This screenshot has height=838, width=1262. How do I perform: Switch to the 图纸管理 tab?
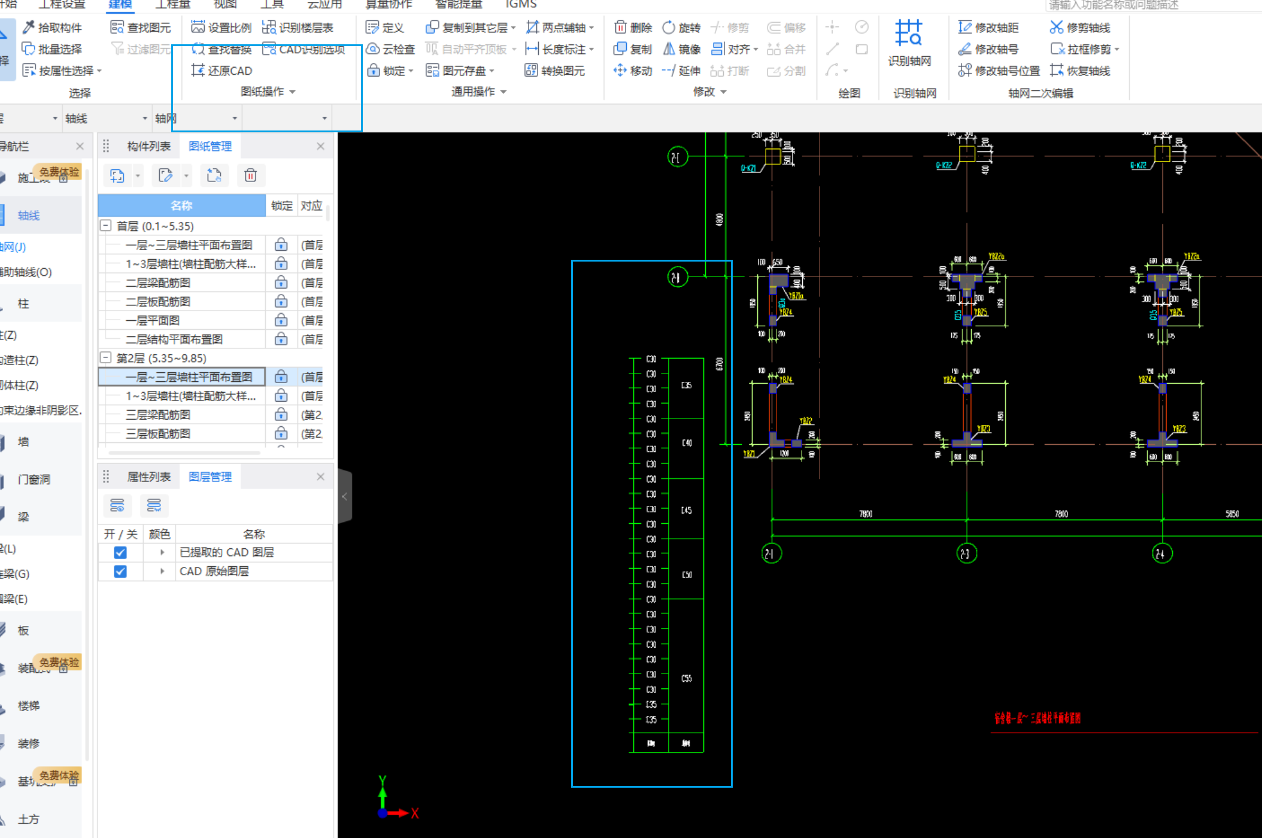click(210, 147)
